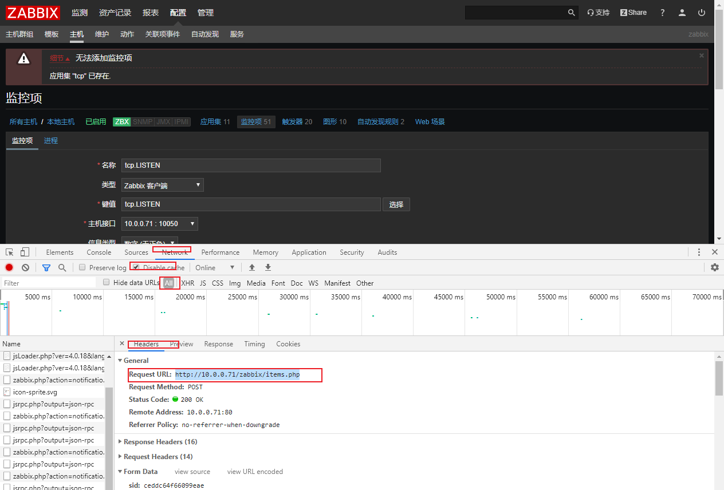Open the user profile icon
This screenshot has height=490, width=724.
(682, 13)
